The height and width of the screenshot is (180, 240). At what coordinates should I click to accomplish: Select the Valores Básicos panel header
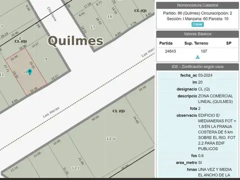(x=197, y=34)
